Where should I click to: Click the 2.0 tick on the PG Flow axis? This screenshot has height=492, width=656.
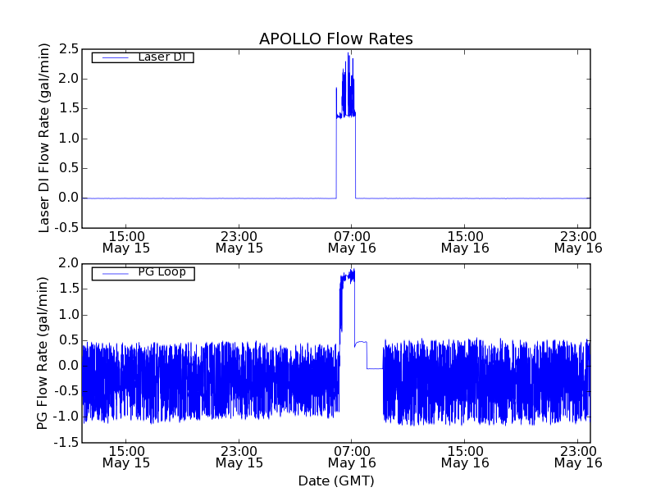coord(68,263)
